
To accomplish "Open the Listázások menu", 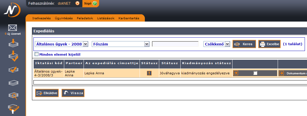I will (106, 18).
